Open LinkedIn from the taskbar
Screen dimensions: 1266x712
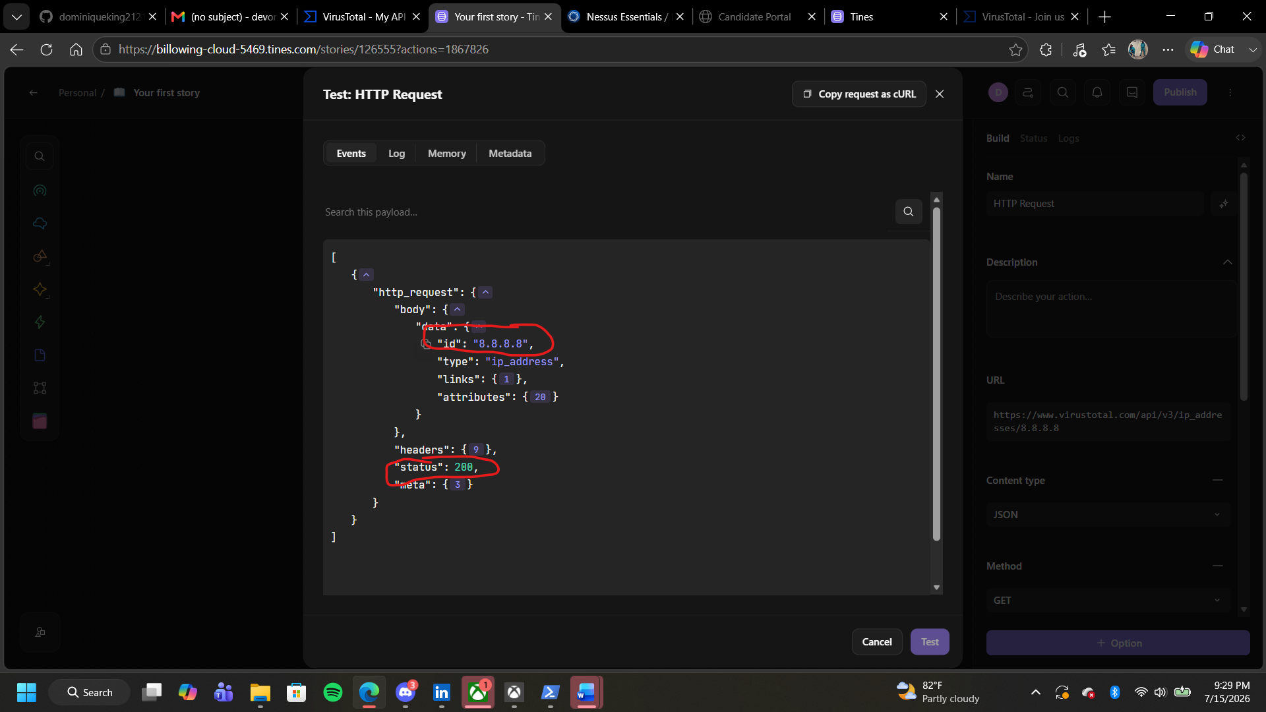click(441, 692)
